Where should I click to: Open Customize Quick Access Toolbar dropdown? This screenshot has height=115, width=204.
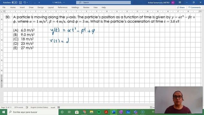tap(39, 3)
